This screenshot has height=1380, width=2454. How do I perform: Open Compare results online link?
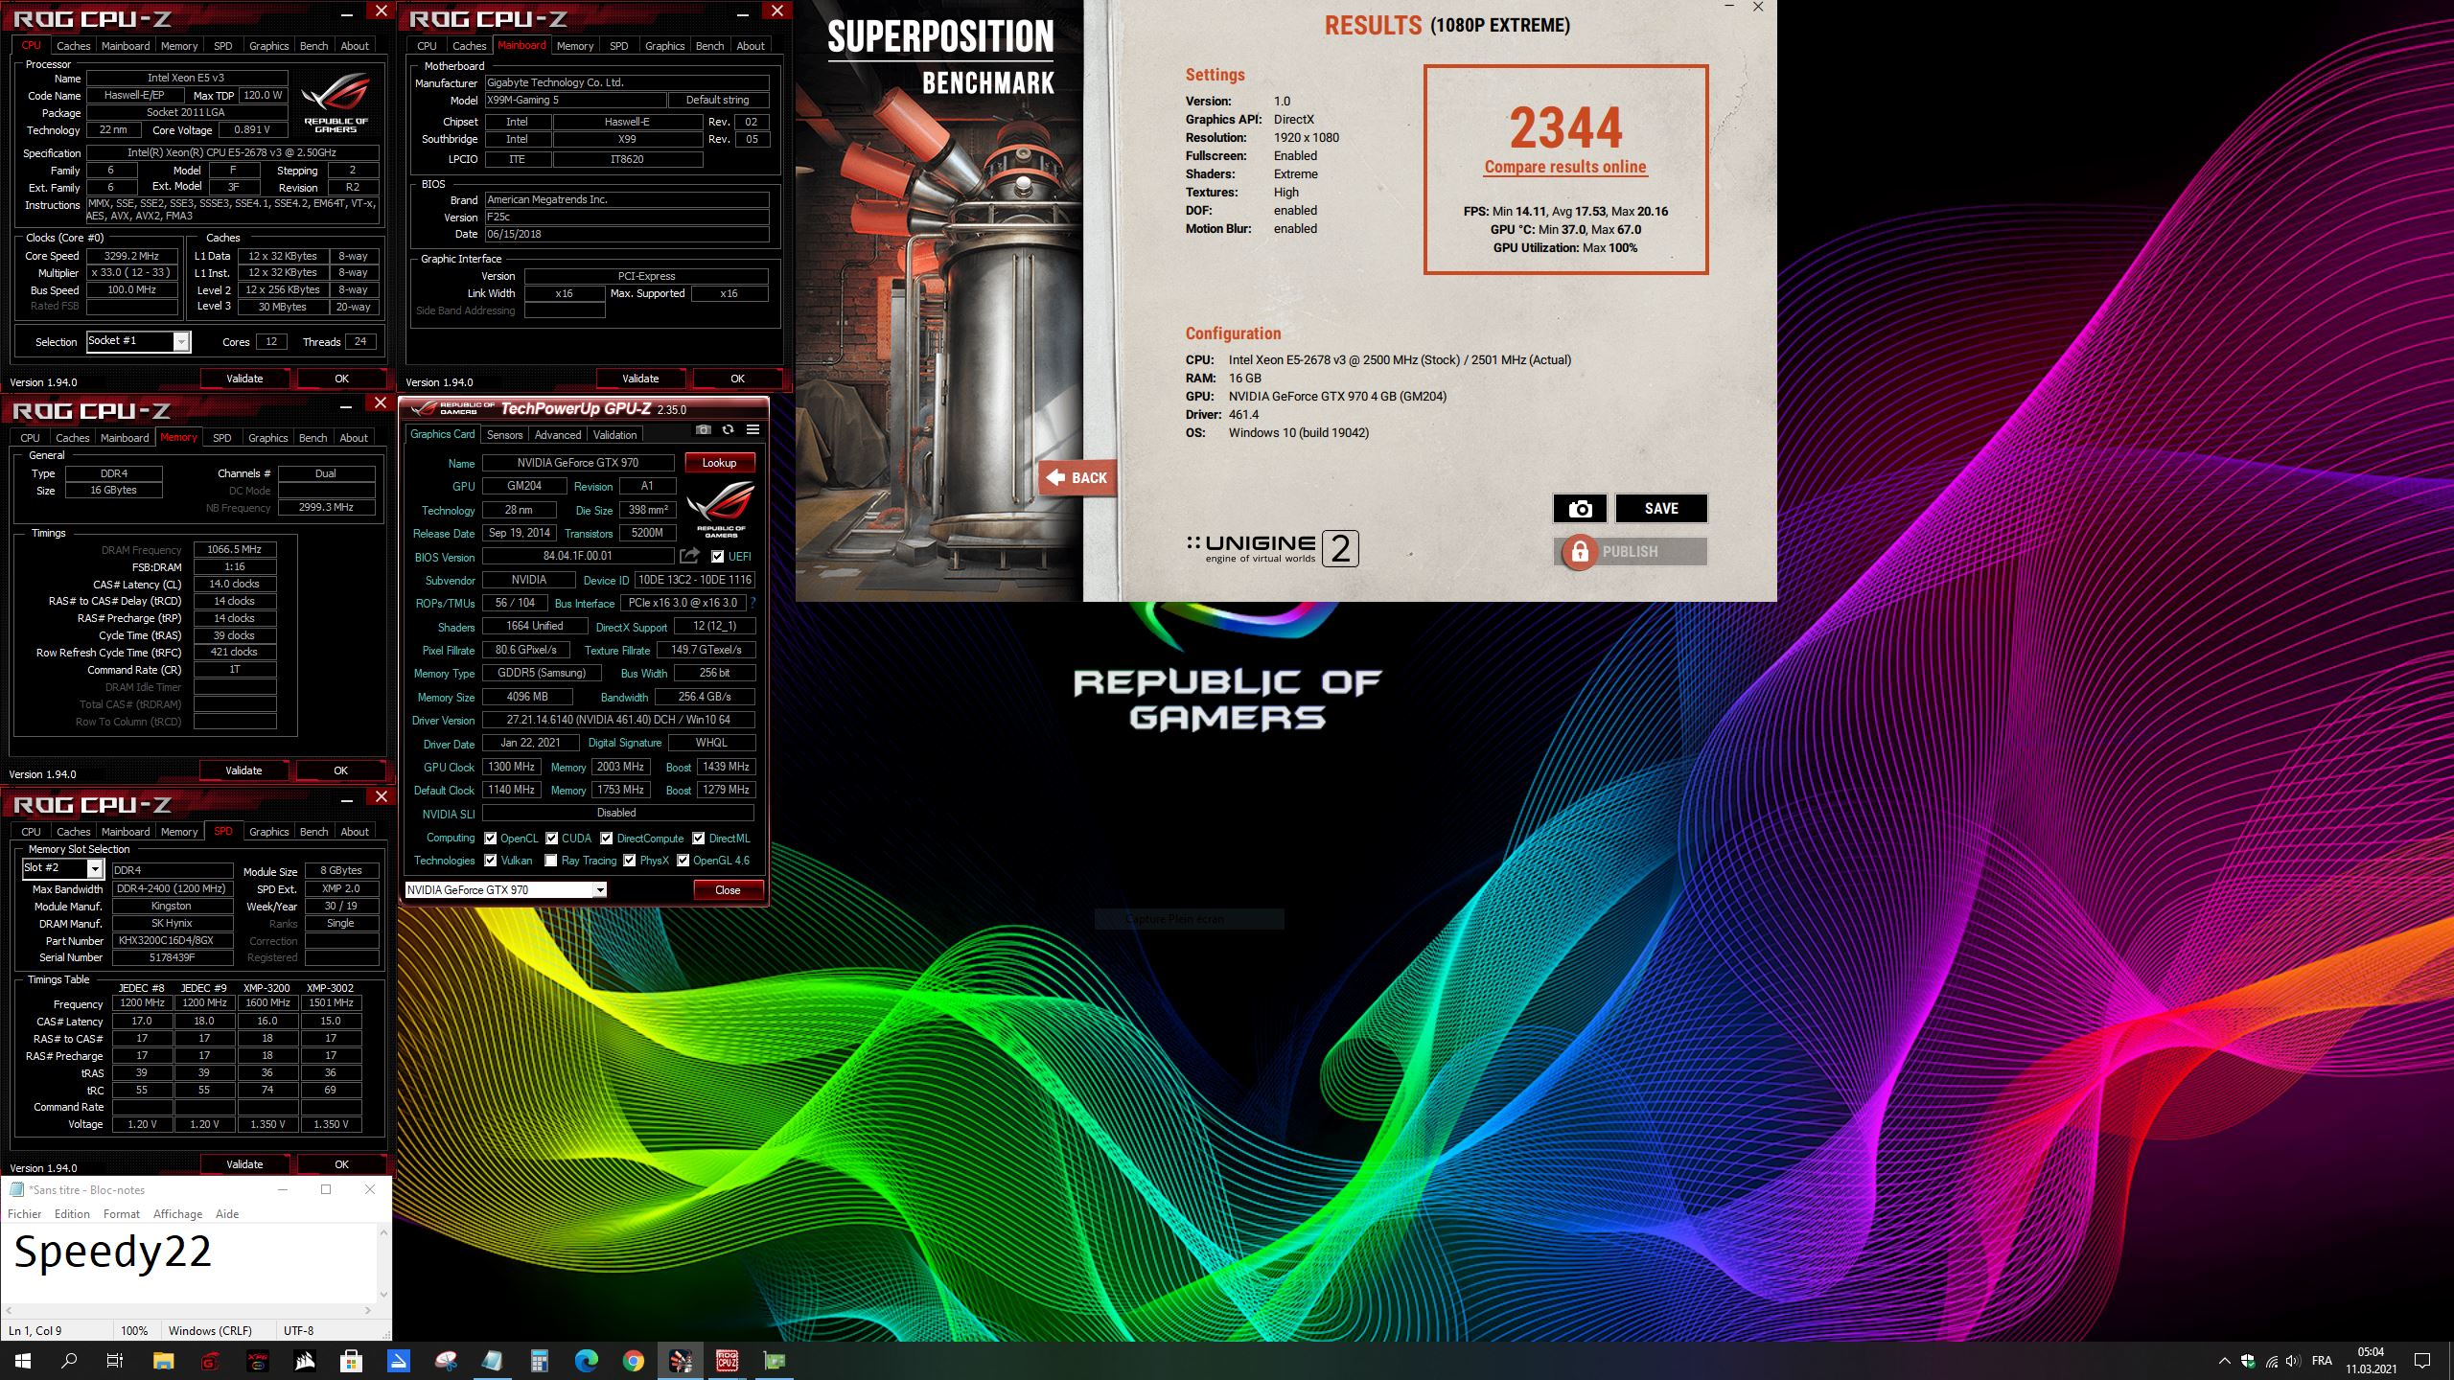(x=1564, y=167)
